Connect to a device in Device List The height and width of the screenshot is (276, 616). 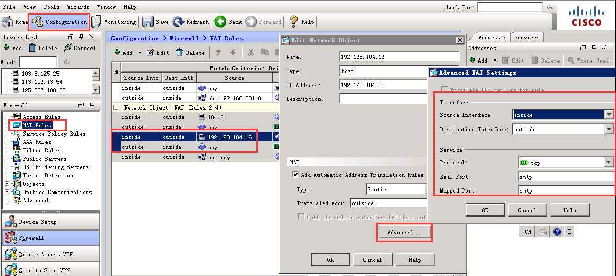click(80, 48)
